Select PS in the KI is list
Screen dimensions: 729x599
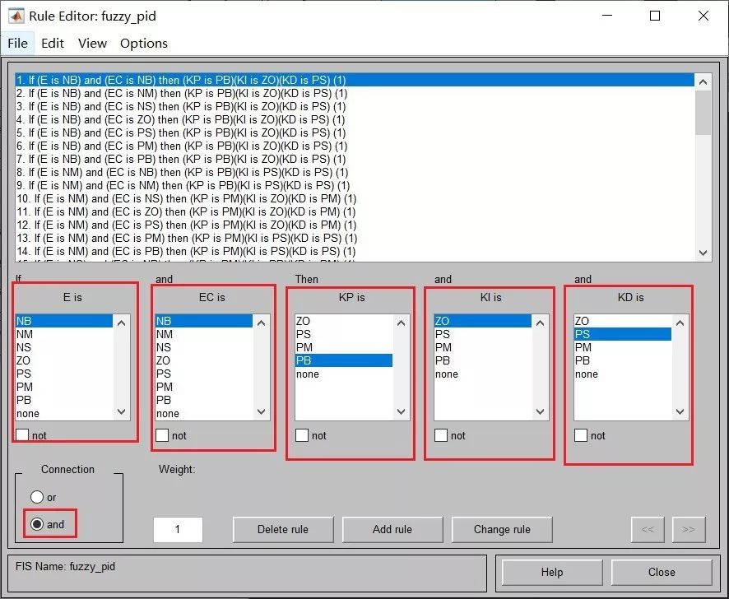coord(483,334)
